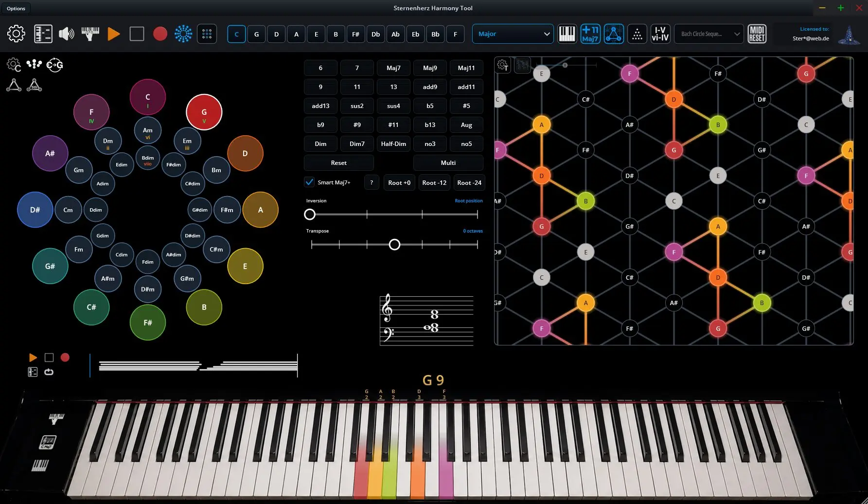Play the Bdim chord circle
Image resolution: width=868 pixels, height=504 pixels.
tap(148, 158)
